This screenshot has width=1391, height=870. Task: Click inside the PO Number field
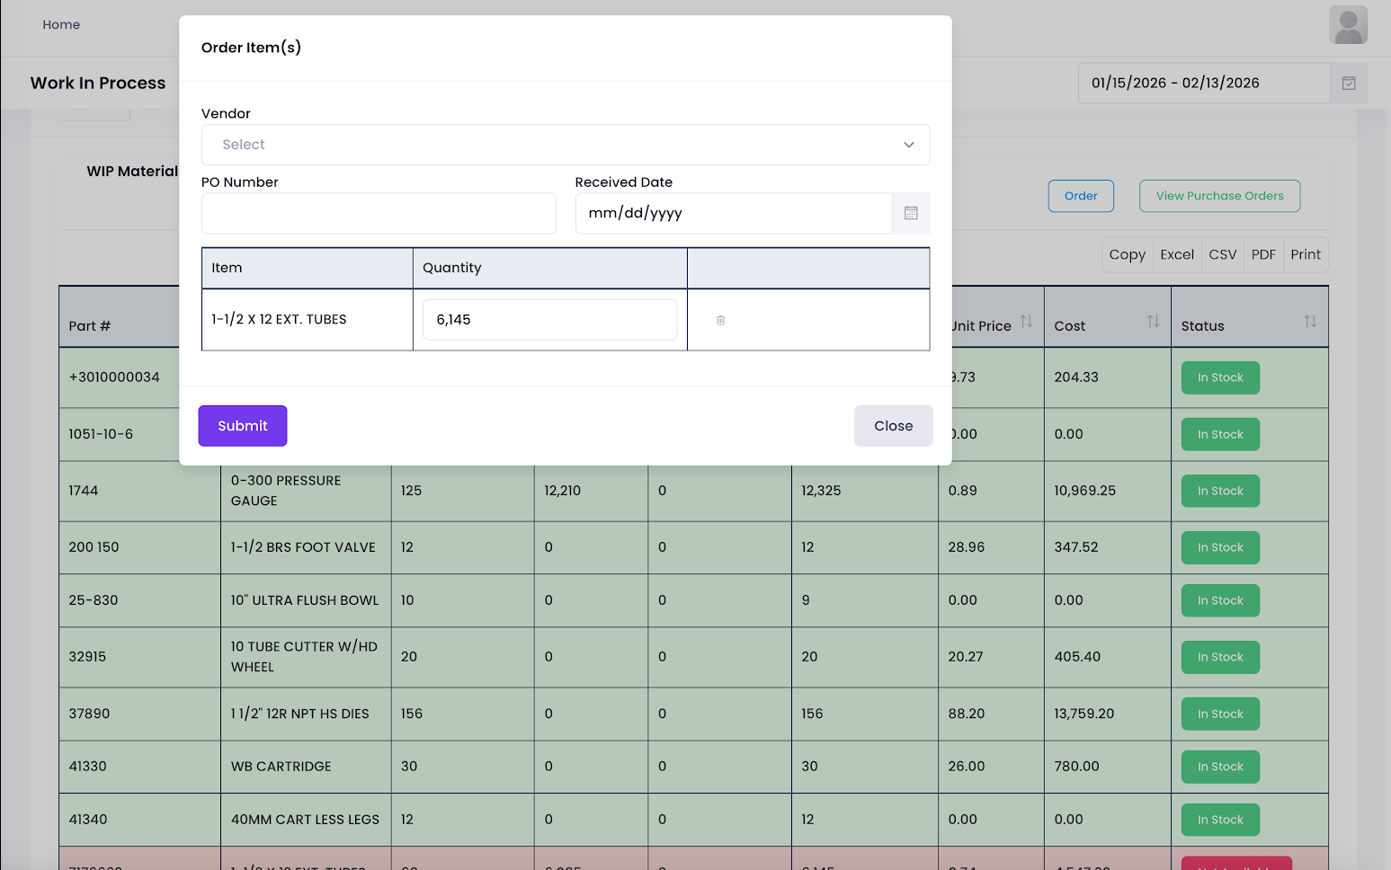pos(379,213)
